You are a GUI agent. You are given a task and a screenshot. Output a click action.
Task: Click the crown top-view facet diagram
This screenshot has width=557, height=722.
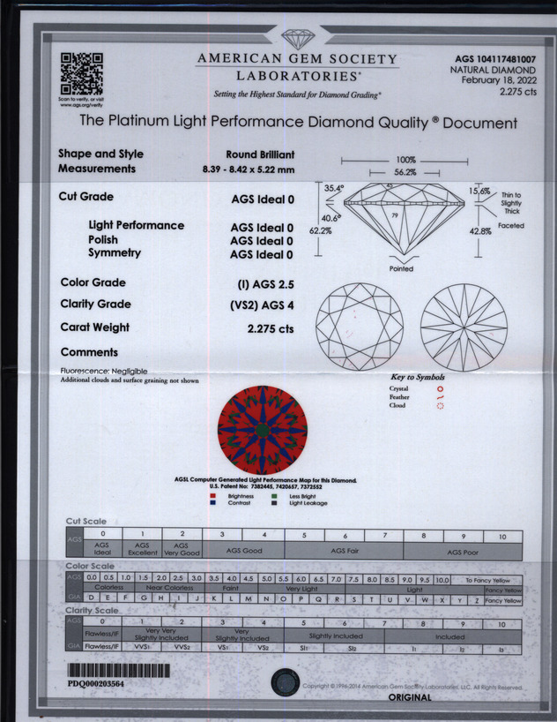(359, 327)
